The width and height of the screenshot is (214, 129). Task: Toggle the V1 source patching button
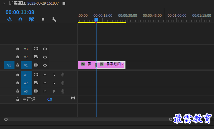click(x=9, y=65)
